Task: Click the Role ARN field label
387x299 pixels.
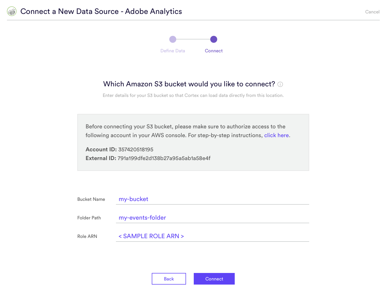Action: pyautogui.click(x=87, y=236)
